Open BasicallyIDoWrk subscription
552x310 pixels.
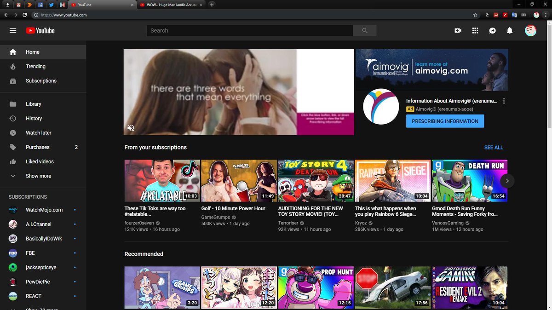(43, 239)
